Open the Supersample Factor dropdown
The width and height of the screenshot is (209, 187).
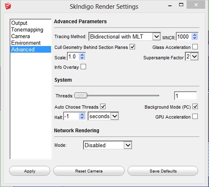[192, 56]
